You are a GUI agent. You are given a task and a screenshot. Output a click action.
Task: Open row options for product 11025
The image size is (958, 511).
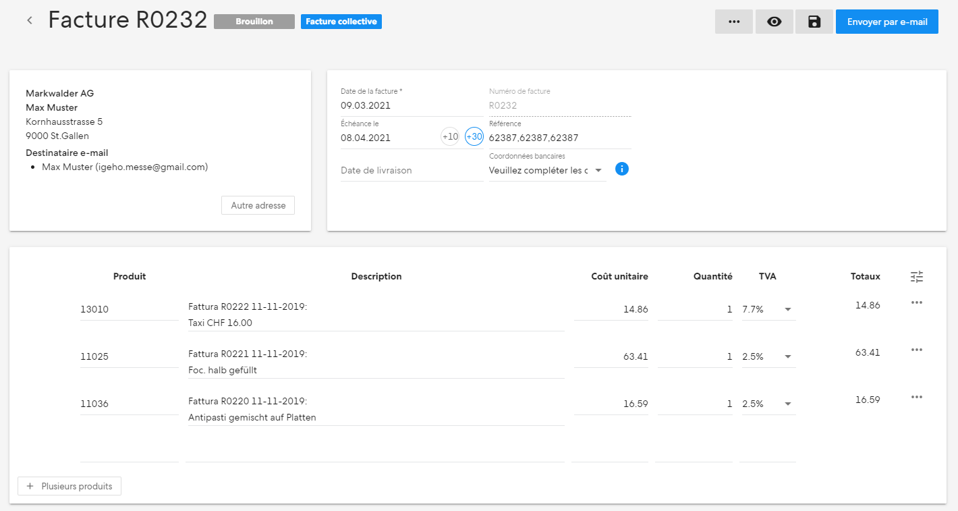[916, 350]
